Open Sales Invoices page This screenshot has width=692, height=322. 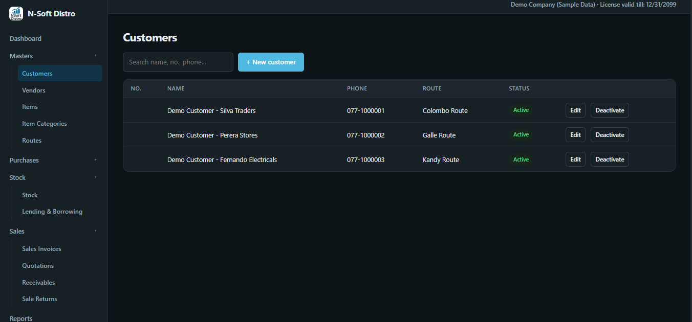point(60,249)
